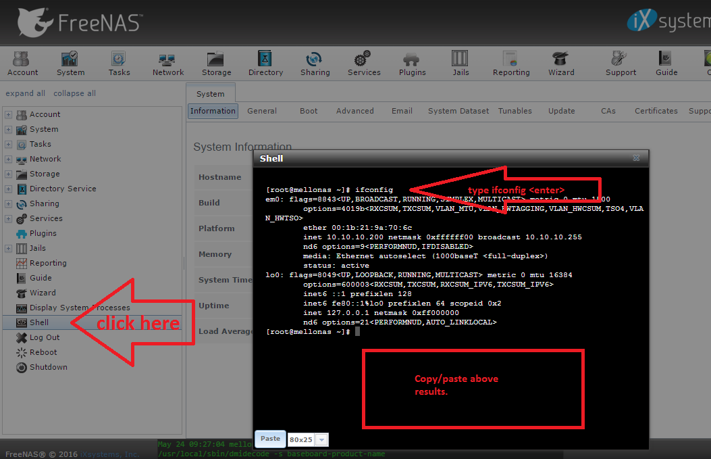
Task: Select the Storage tree item label
Action: tap(45, 174)
